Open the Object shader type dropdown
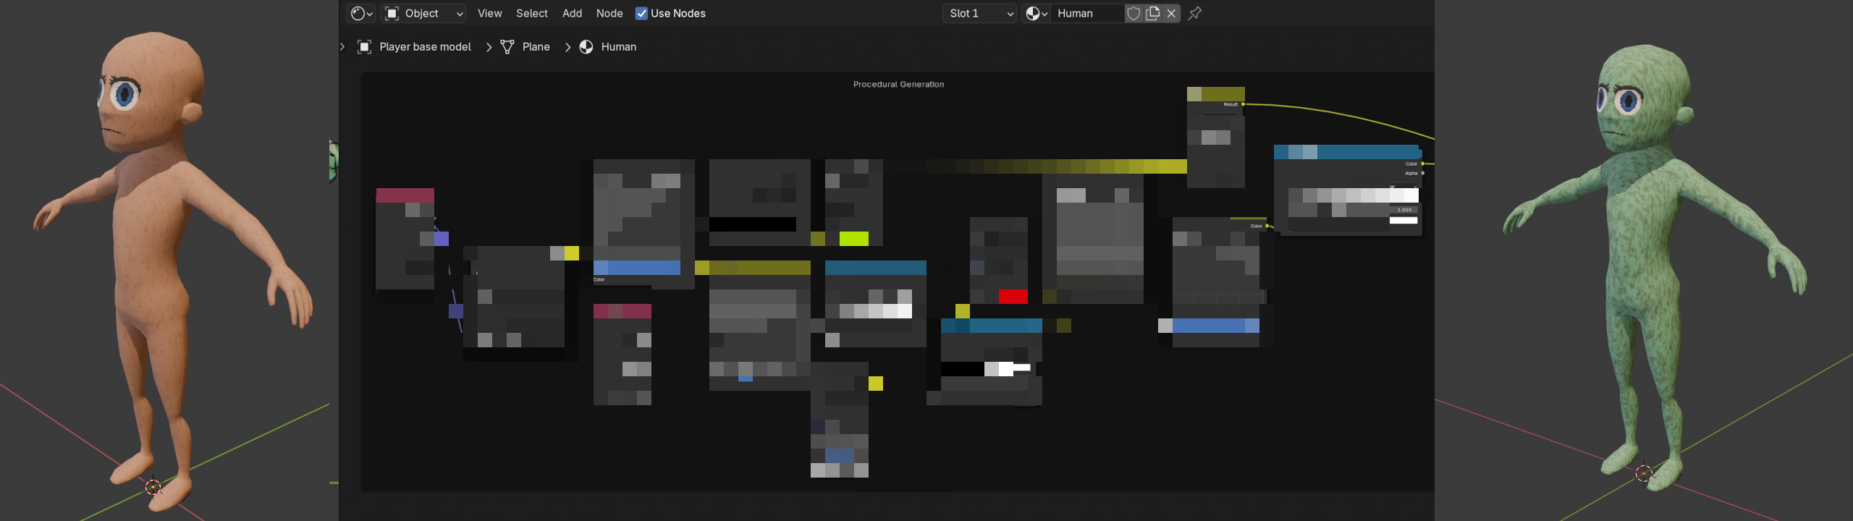 [424, 13]
